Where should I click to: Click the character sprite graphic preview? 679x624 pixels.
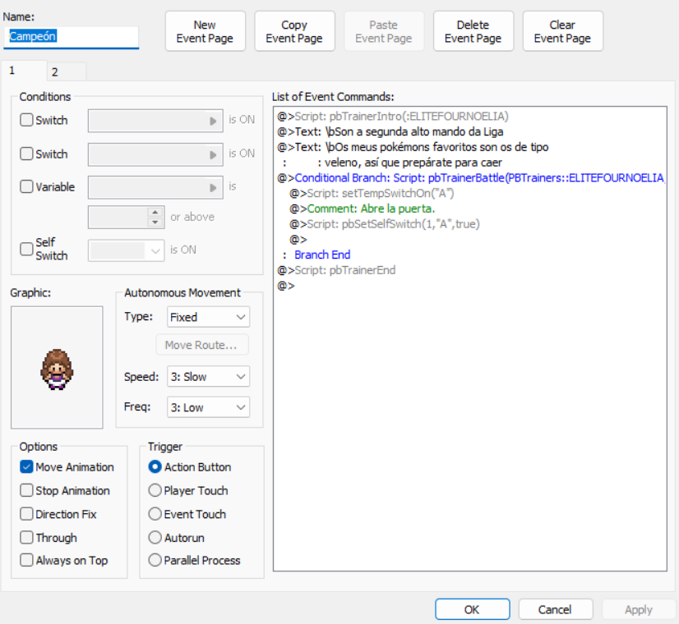tap(57, 368)
